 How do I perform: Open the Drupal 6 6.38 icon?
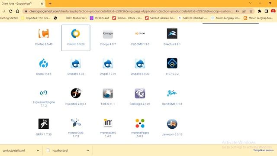click(76, 63)
